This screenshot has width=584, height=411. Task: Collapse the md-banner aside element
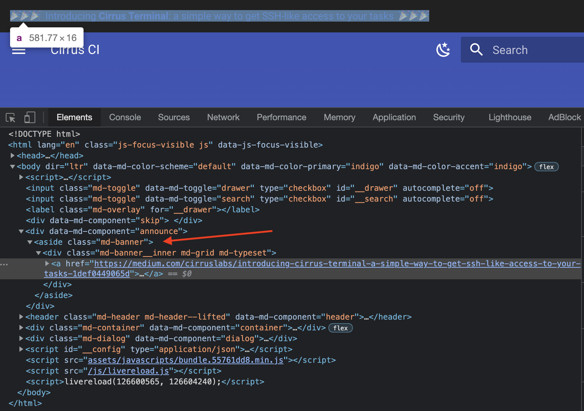pos(30,242)
